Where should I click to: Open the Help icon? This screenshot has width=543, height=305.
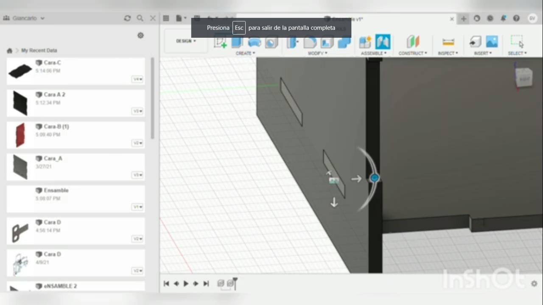[516, 18]
